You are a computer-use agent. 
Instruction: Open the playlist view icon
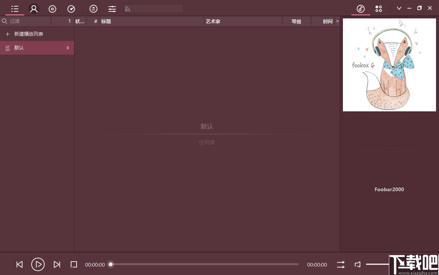15,9
